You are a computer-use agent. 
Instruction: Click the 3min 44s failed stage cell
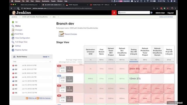(134, 69)
